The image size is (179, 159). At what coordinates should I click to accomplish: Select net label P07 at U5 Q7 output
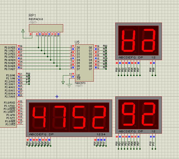point(105,67)
